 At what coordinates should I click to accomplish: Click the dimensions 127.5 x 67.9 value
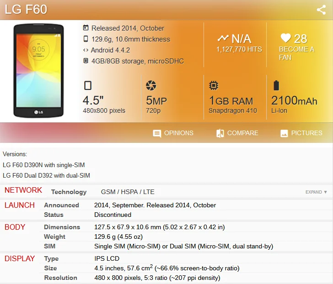(160, 227)
